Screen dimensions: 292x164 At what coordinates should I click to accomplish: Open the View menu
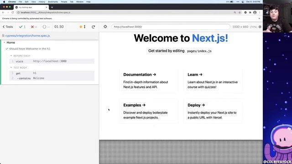click(x=33, y=2)
